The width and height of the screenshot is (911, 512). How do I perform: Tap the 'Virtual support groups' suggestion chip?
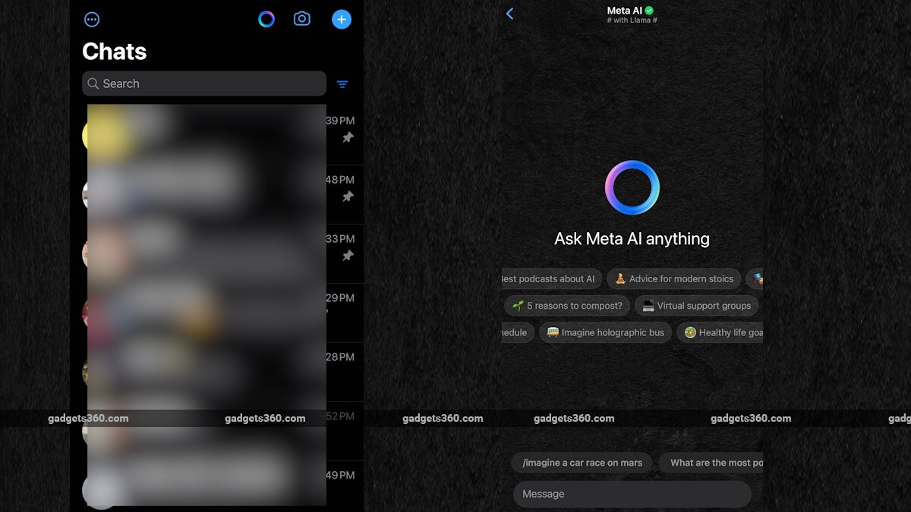(696, 306)
